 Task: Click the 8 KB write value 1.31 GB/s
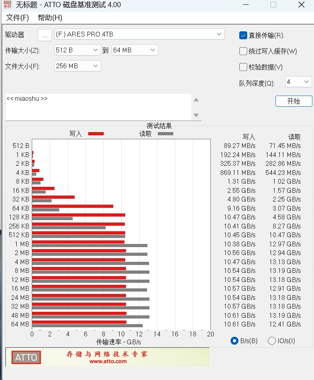click(x=241, y=182)
